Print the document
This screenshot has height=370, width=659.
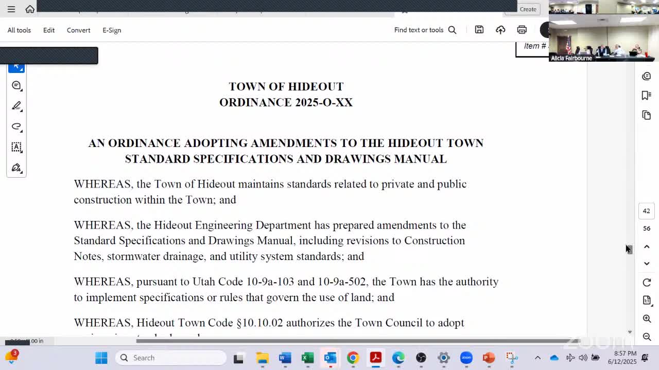522,30
